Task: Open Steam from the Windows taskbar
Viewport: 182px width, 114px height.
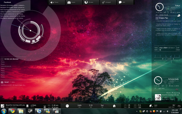Action: [30, 111]
